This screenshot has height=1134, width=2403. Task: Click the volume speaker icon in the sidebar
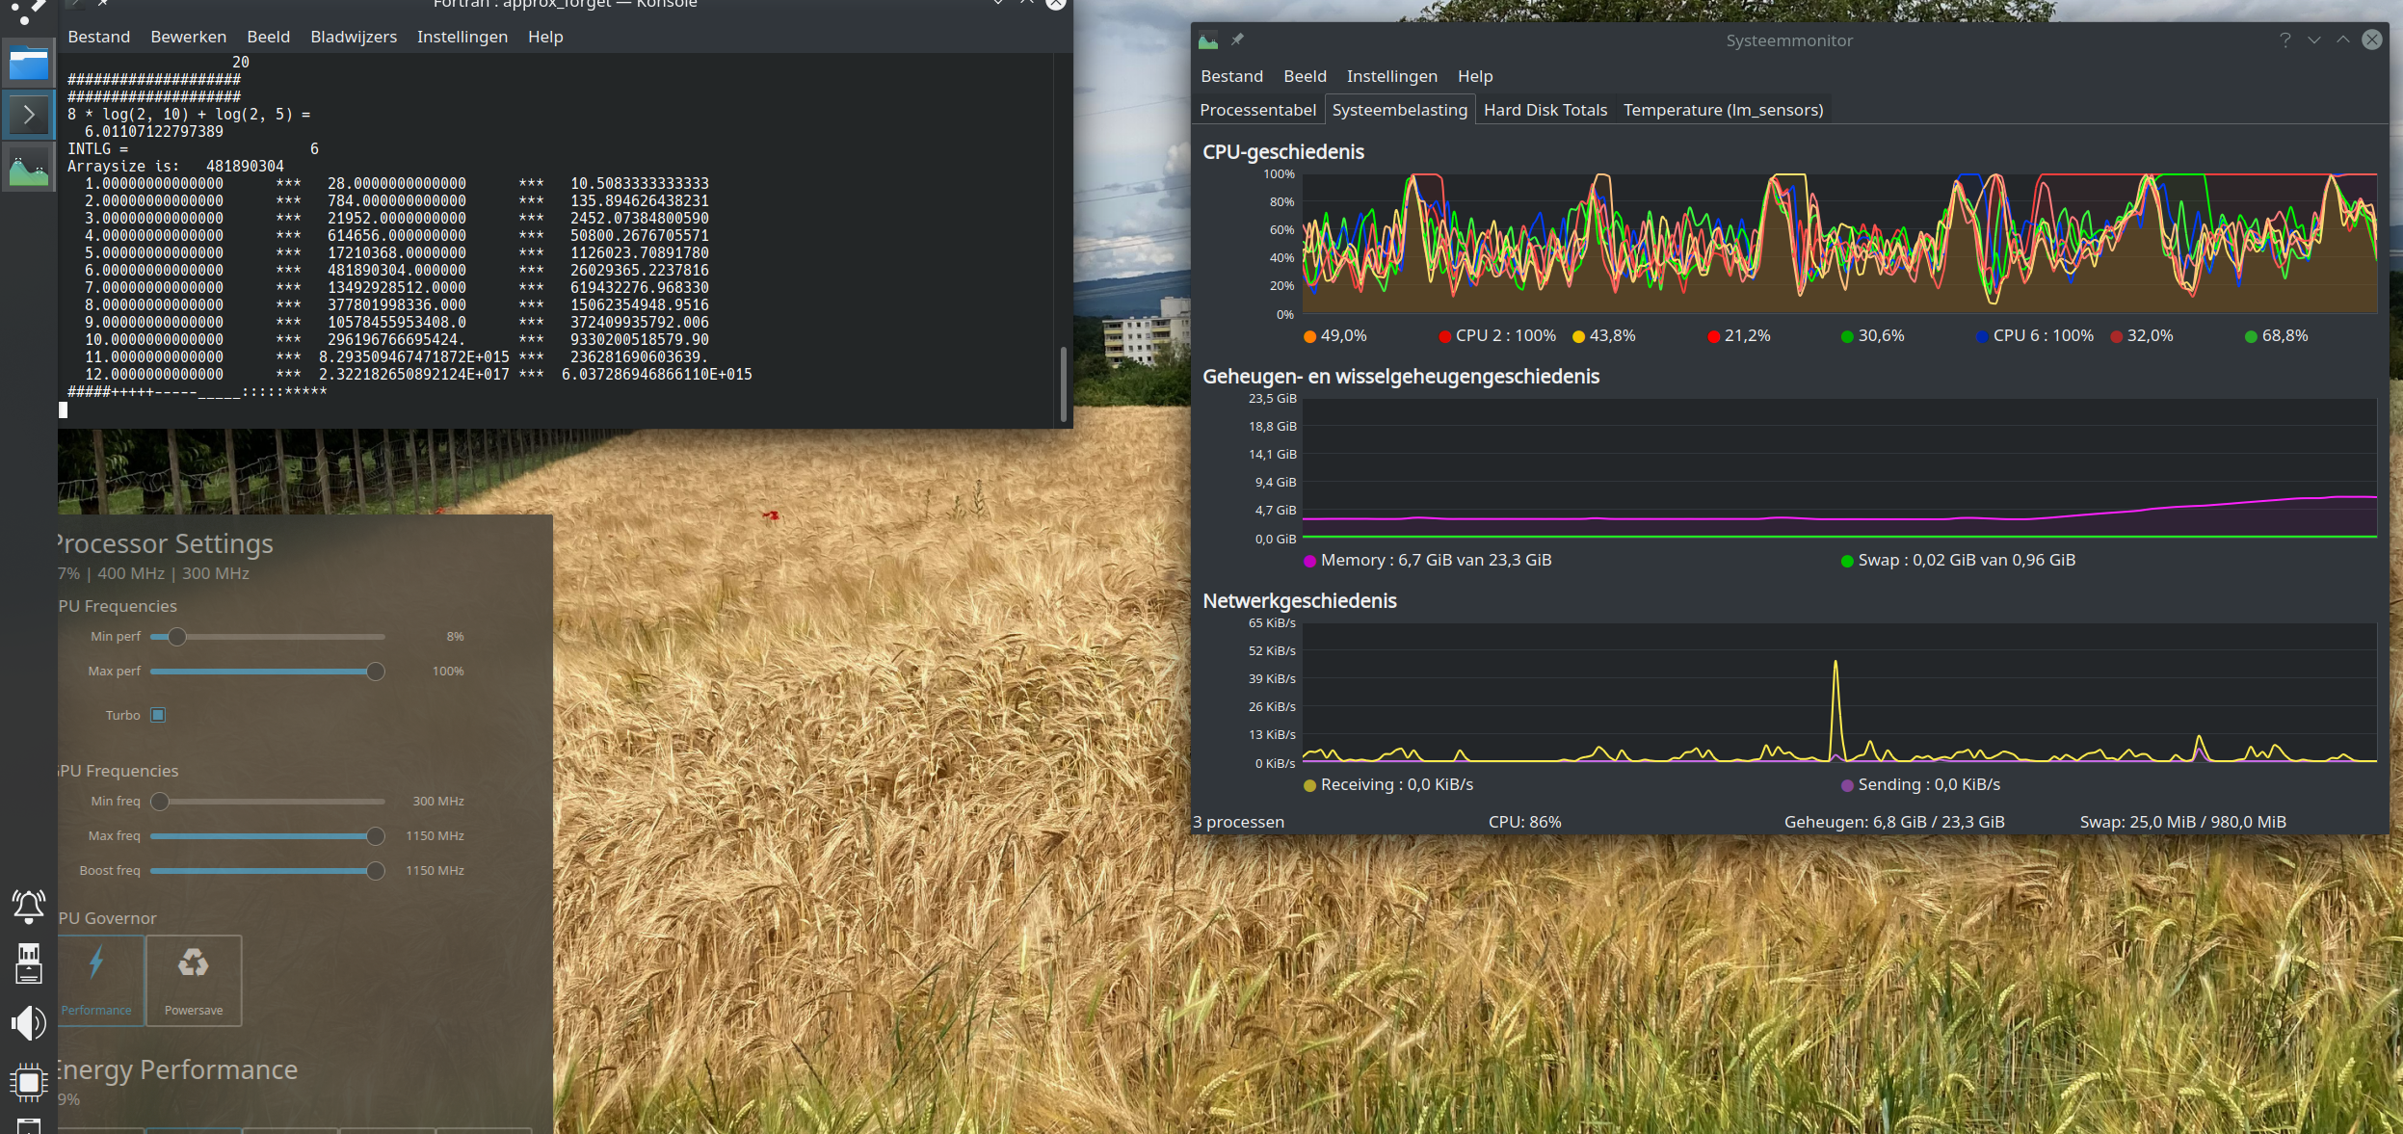point(29,1023)
